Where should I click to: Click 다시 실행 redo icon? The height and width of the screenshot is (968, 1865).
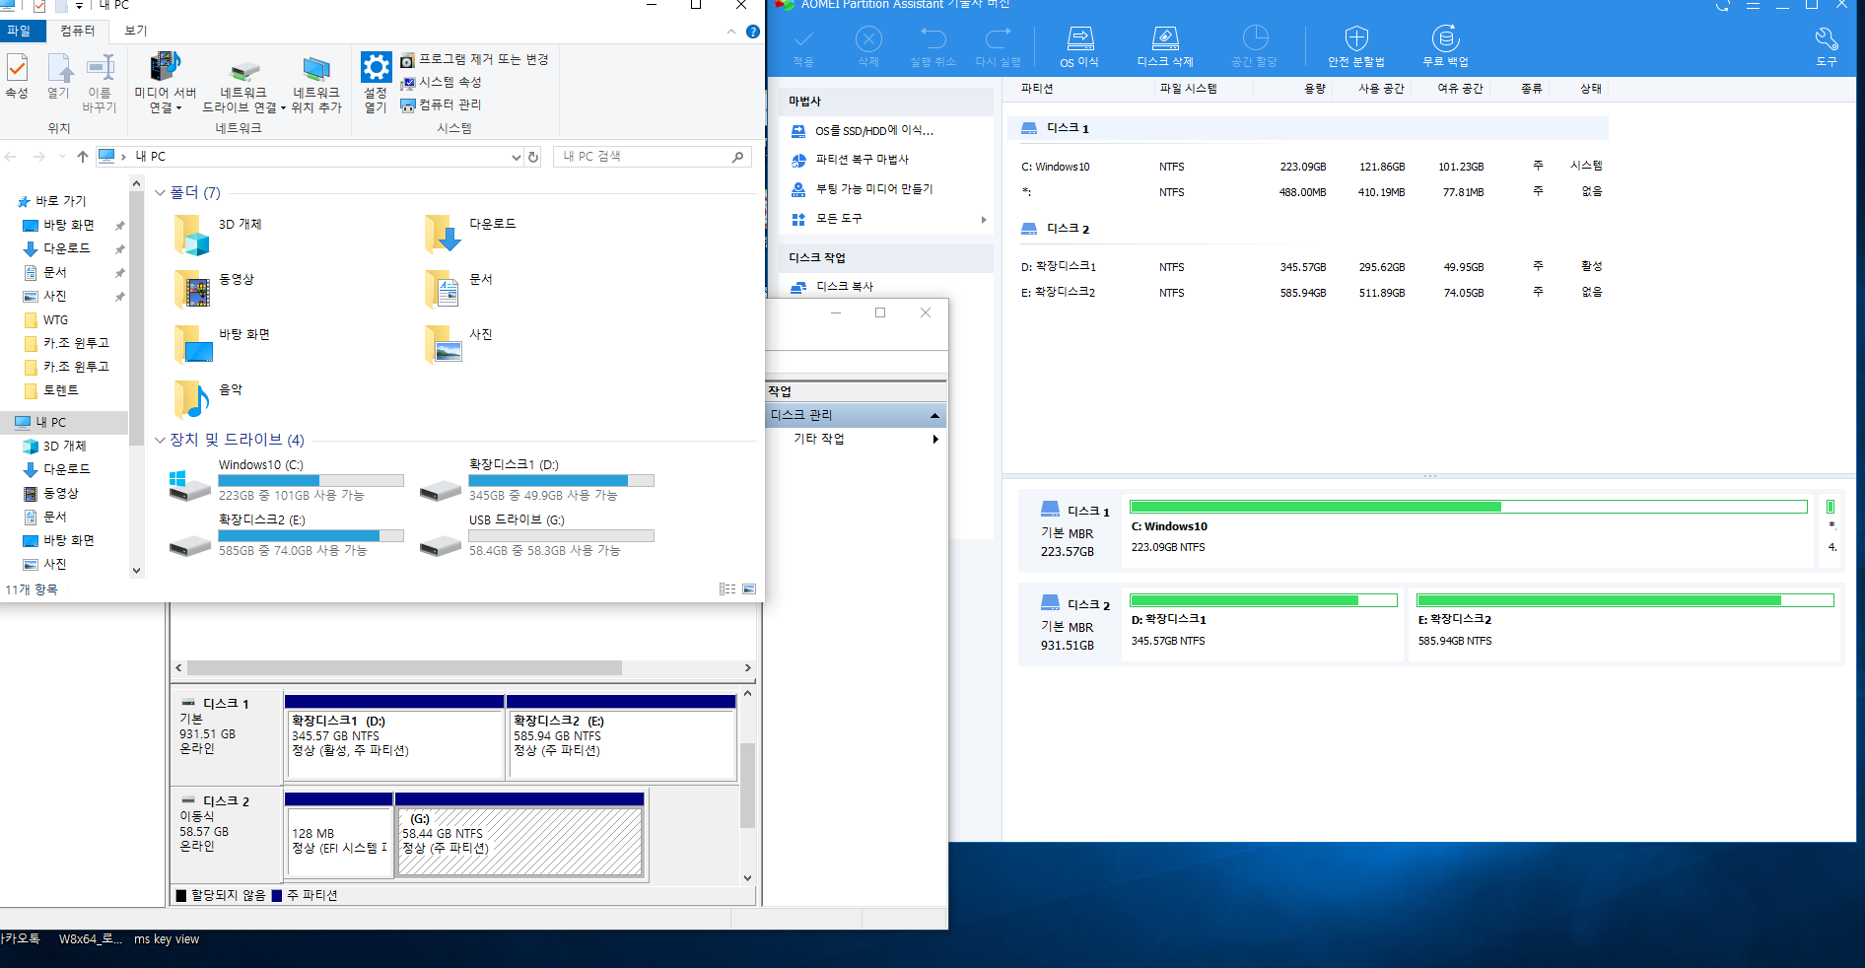point(998,46)
